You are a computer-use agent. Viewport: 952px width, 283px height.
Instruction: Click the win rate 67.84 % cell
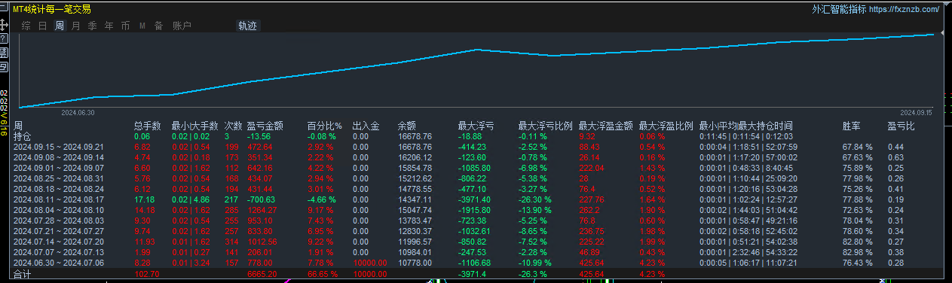click(x=857, y=148)
